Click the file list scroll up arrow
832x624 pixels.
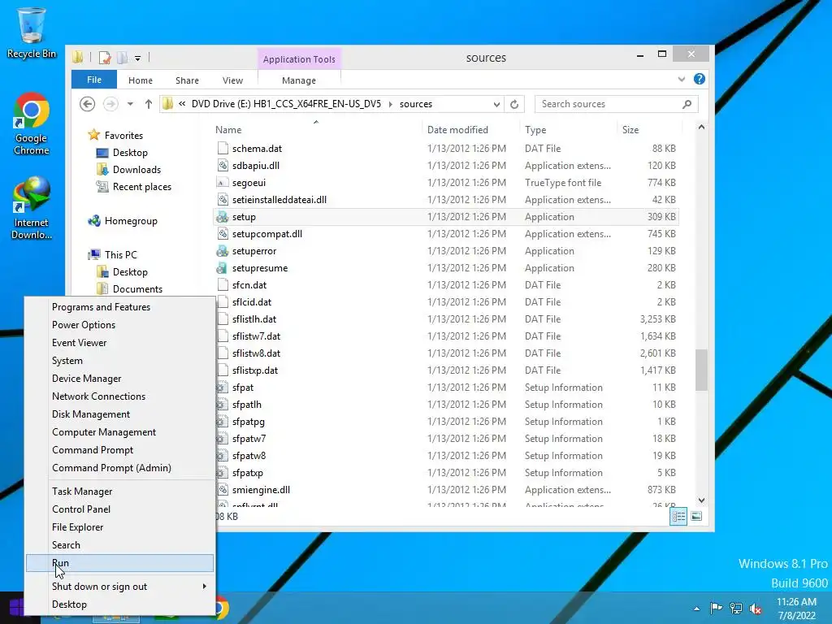click(x=701, y=127)
